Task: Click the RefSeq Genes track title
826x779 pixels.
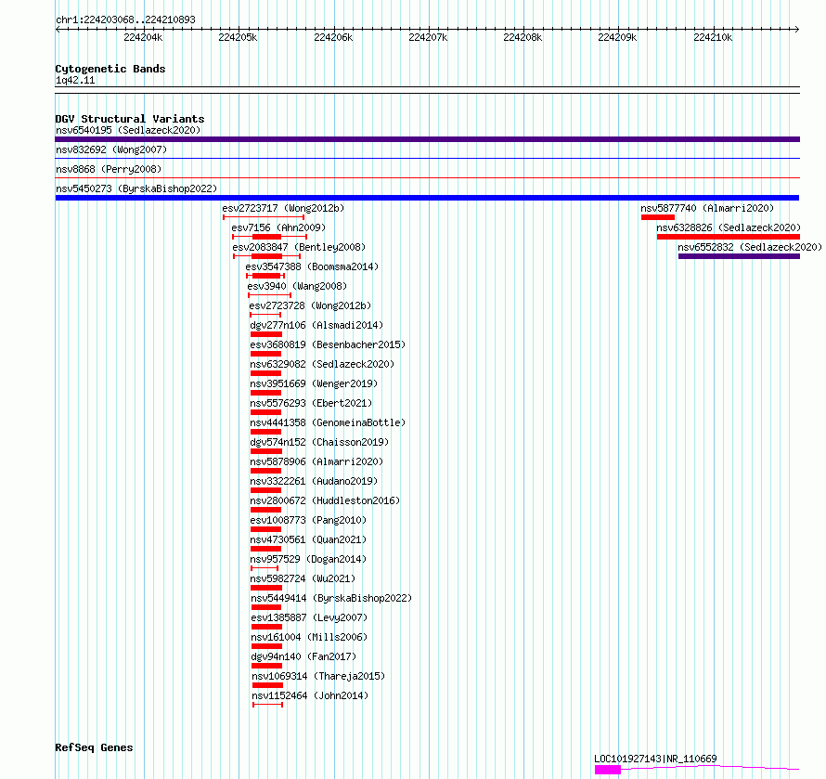Action: click(94, 748)
